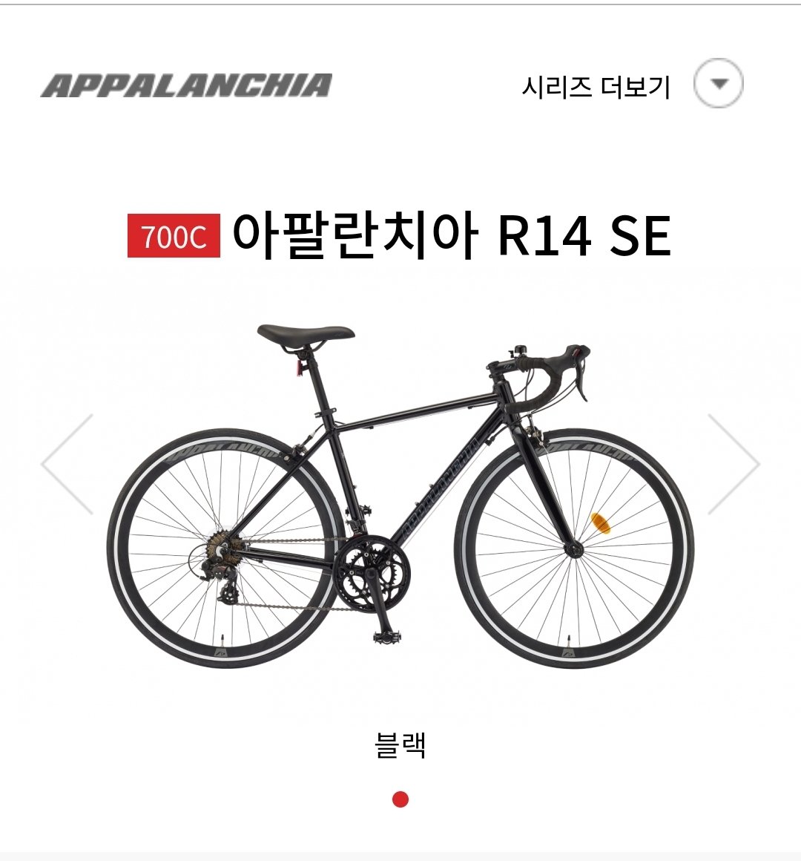
Task: Click the APPALANCHIA brand logo
Action: tap(186, 85)
